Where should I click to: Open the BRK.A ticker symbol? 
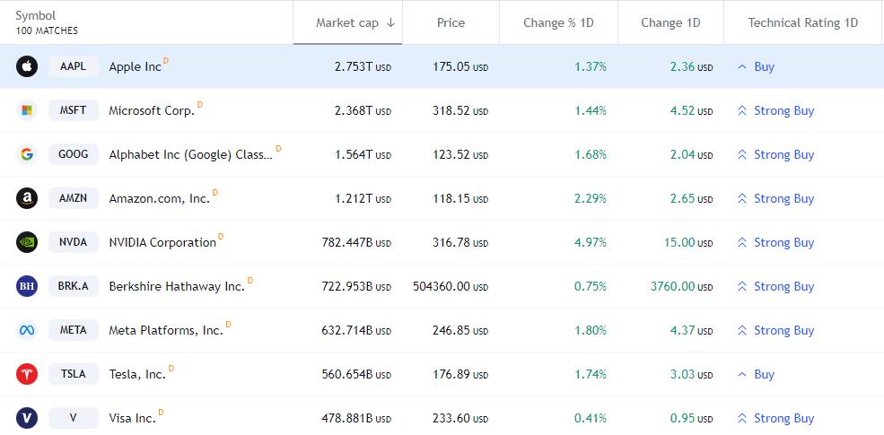(x=74, y=286)
